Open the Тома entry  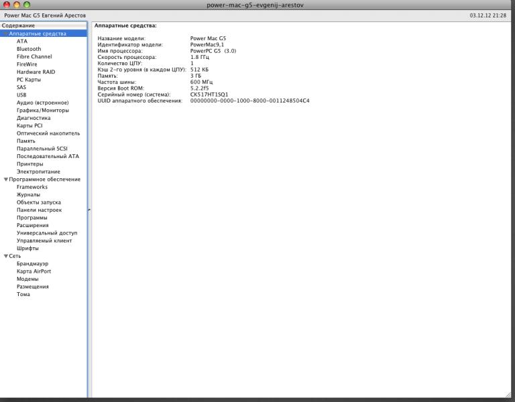[23, 294]
